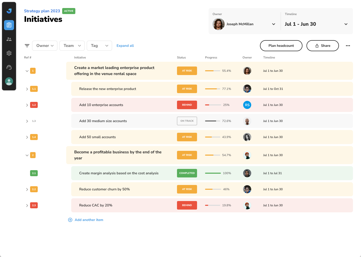Expand the Reduce CAC by 20% row
Viewport: 361px width, 257px height.
(27, 206)
